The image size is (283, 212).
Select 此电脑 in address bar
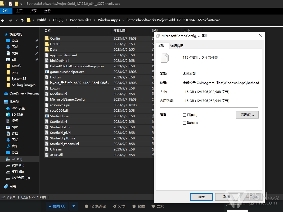(x=42, y=20)
